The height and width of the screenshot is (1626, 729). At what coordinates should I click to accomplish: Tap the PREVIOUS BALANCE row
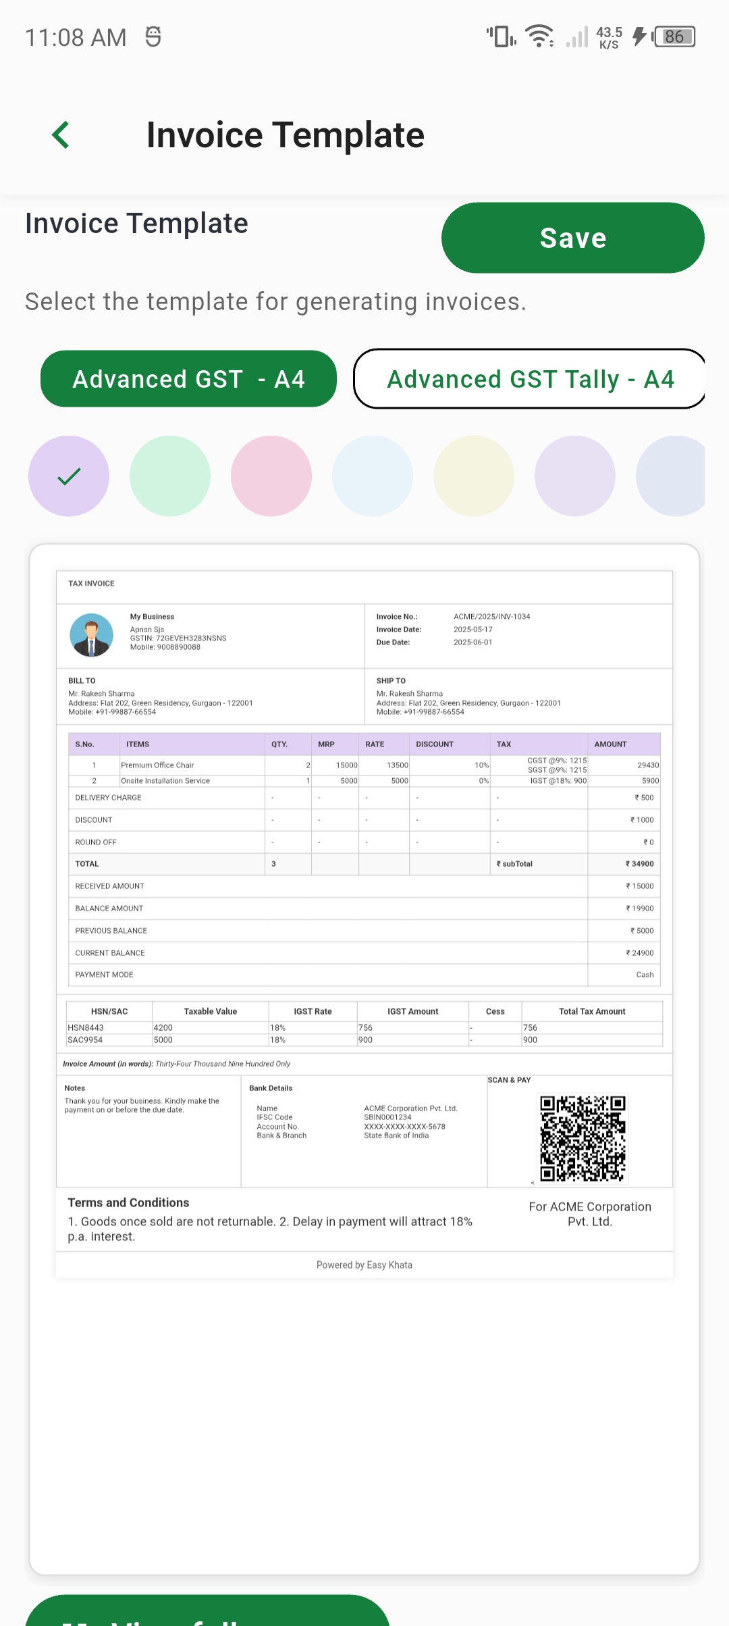pos(364,931)
